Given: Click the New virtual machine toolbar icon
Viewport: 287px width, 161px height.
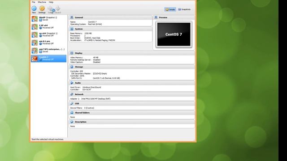Looking at the screenshot, I should point(34,8).
